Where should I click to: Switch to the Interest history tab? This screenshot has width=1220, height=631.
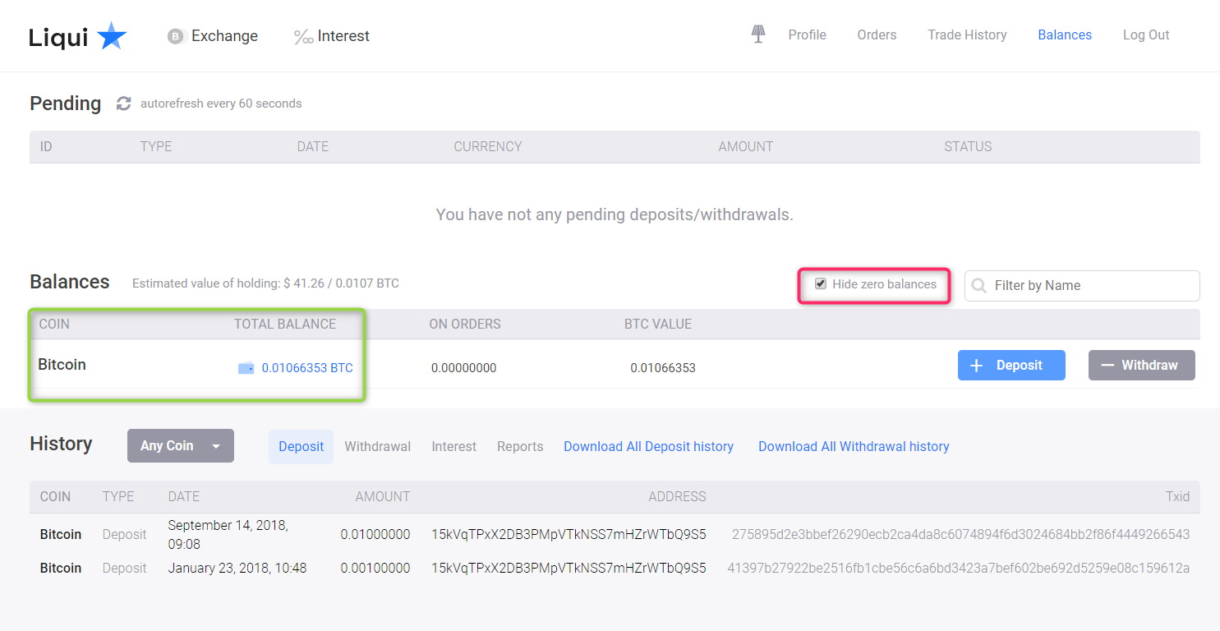[453, 446]
